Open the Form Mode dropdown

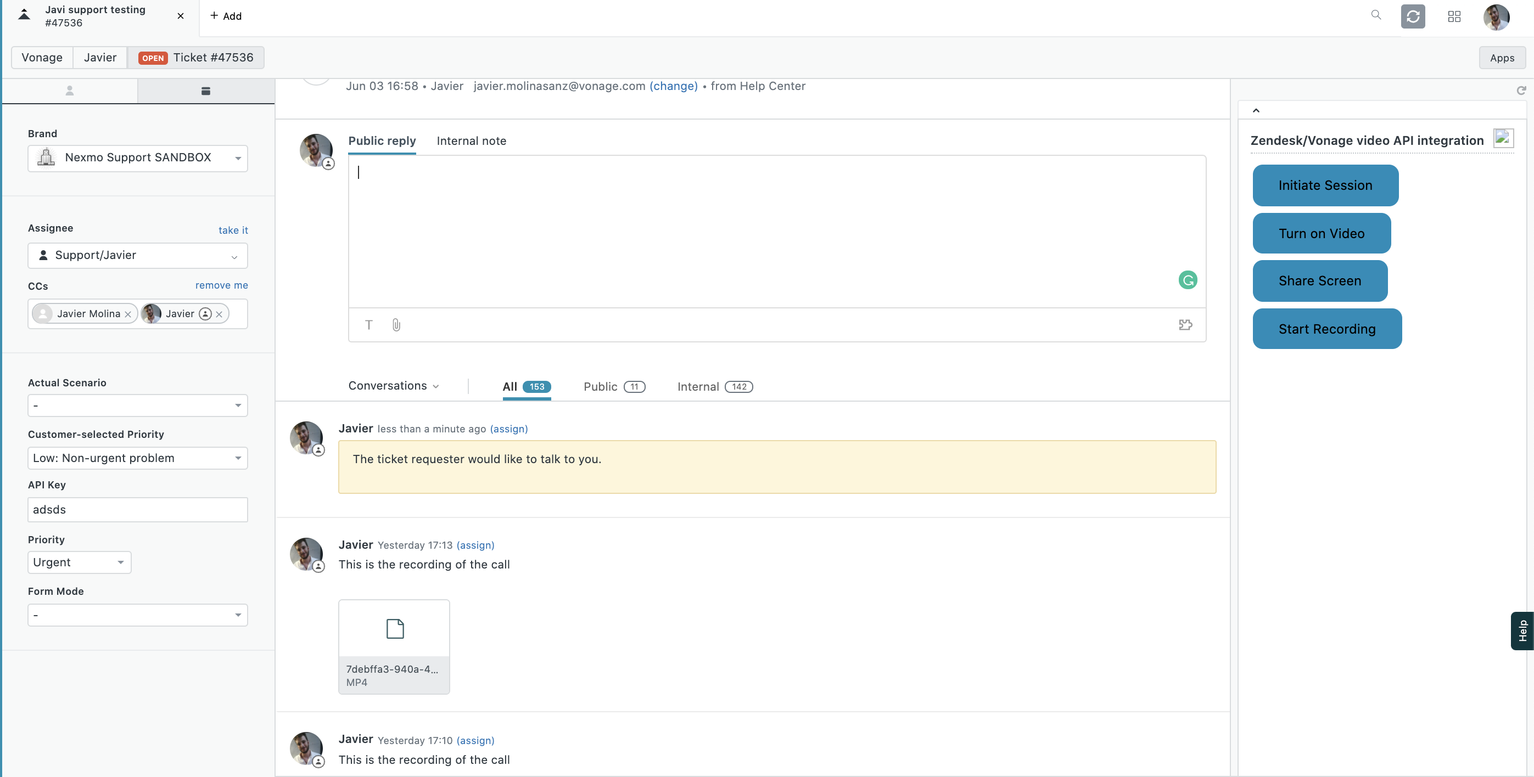pyautogui.click(x=138, y=615)
